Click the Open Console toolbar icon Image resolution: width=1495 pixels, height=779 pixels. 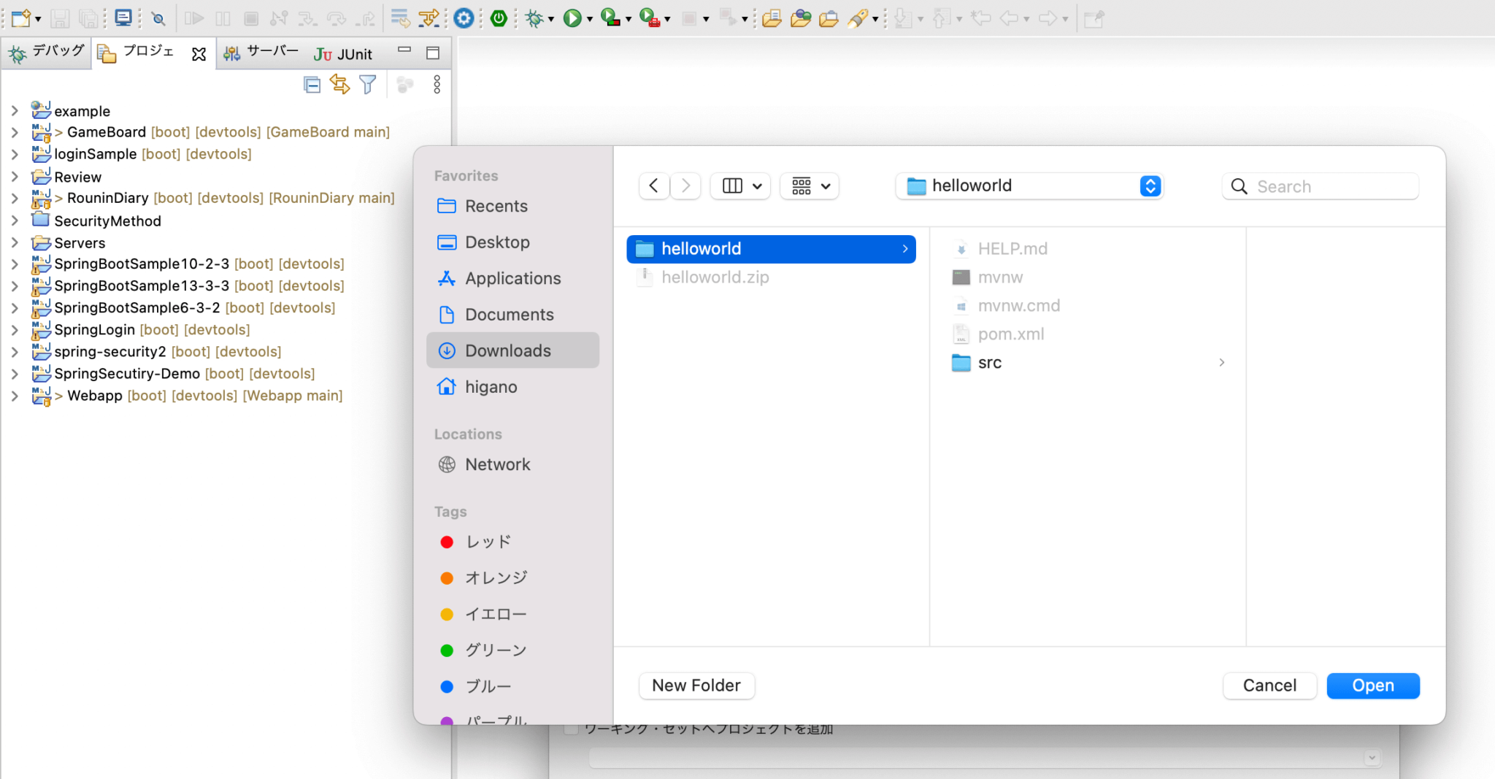point(123,18)
